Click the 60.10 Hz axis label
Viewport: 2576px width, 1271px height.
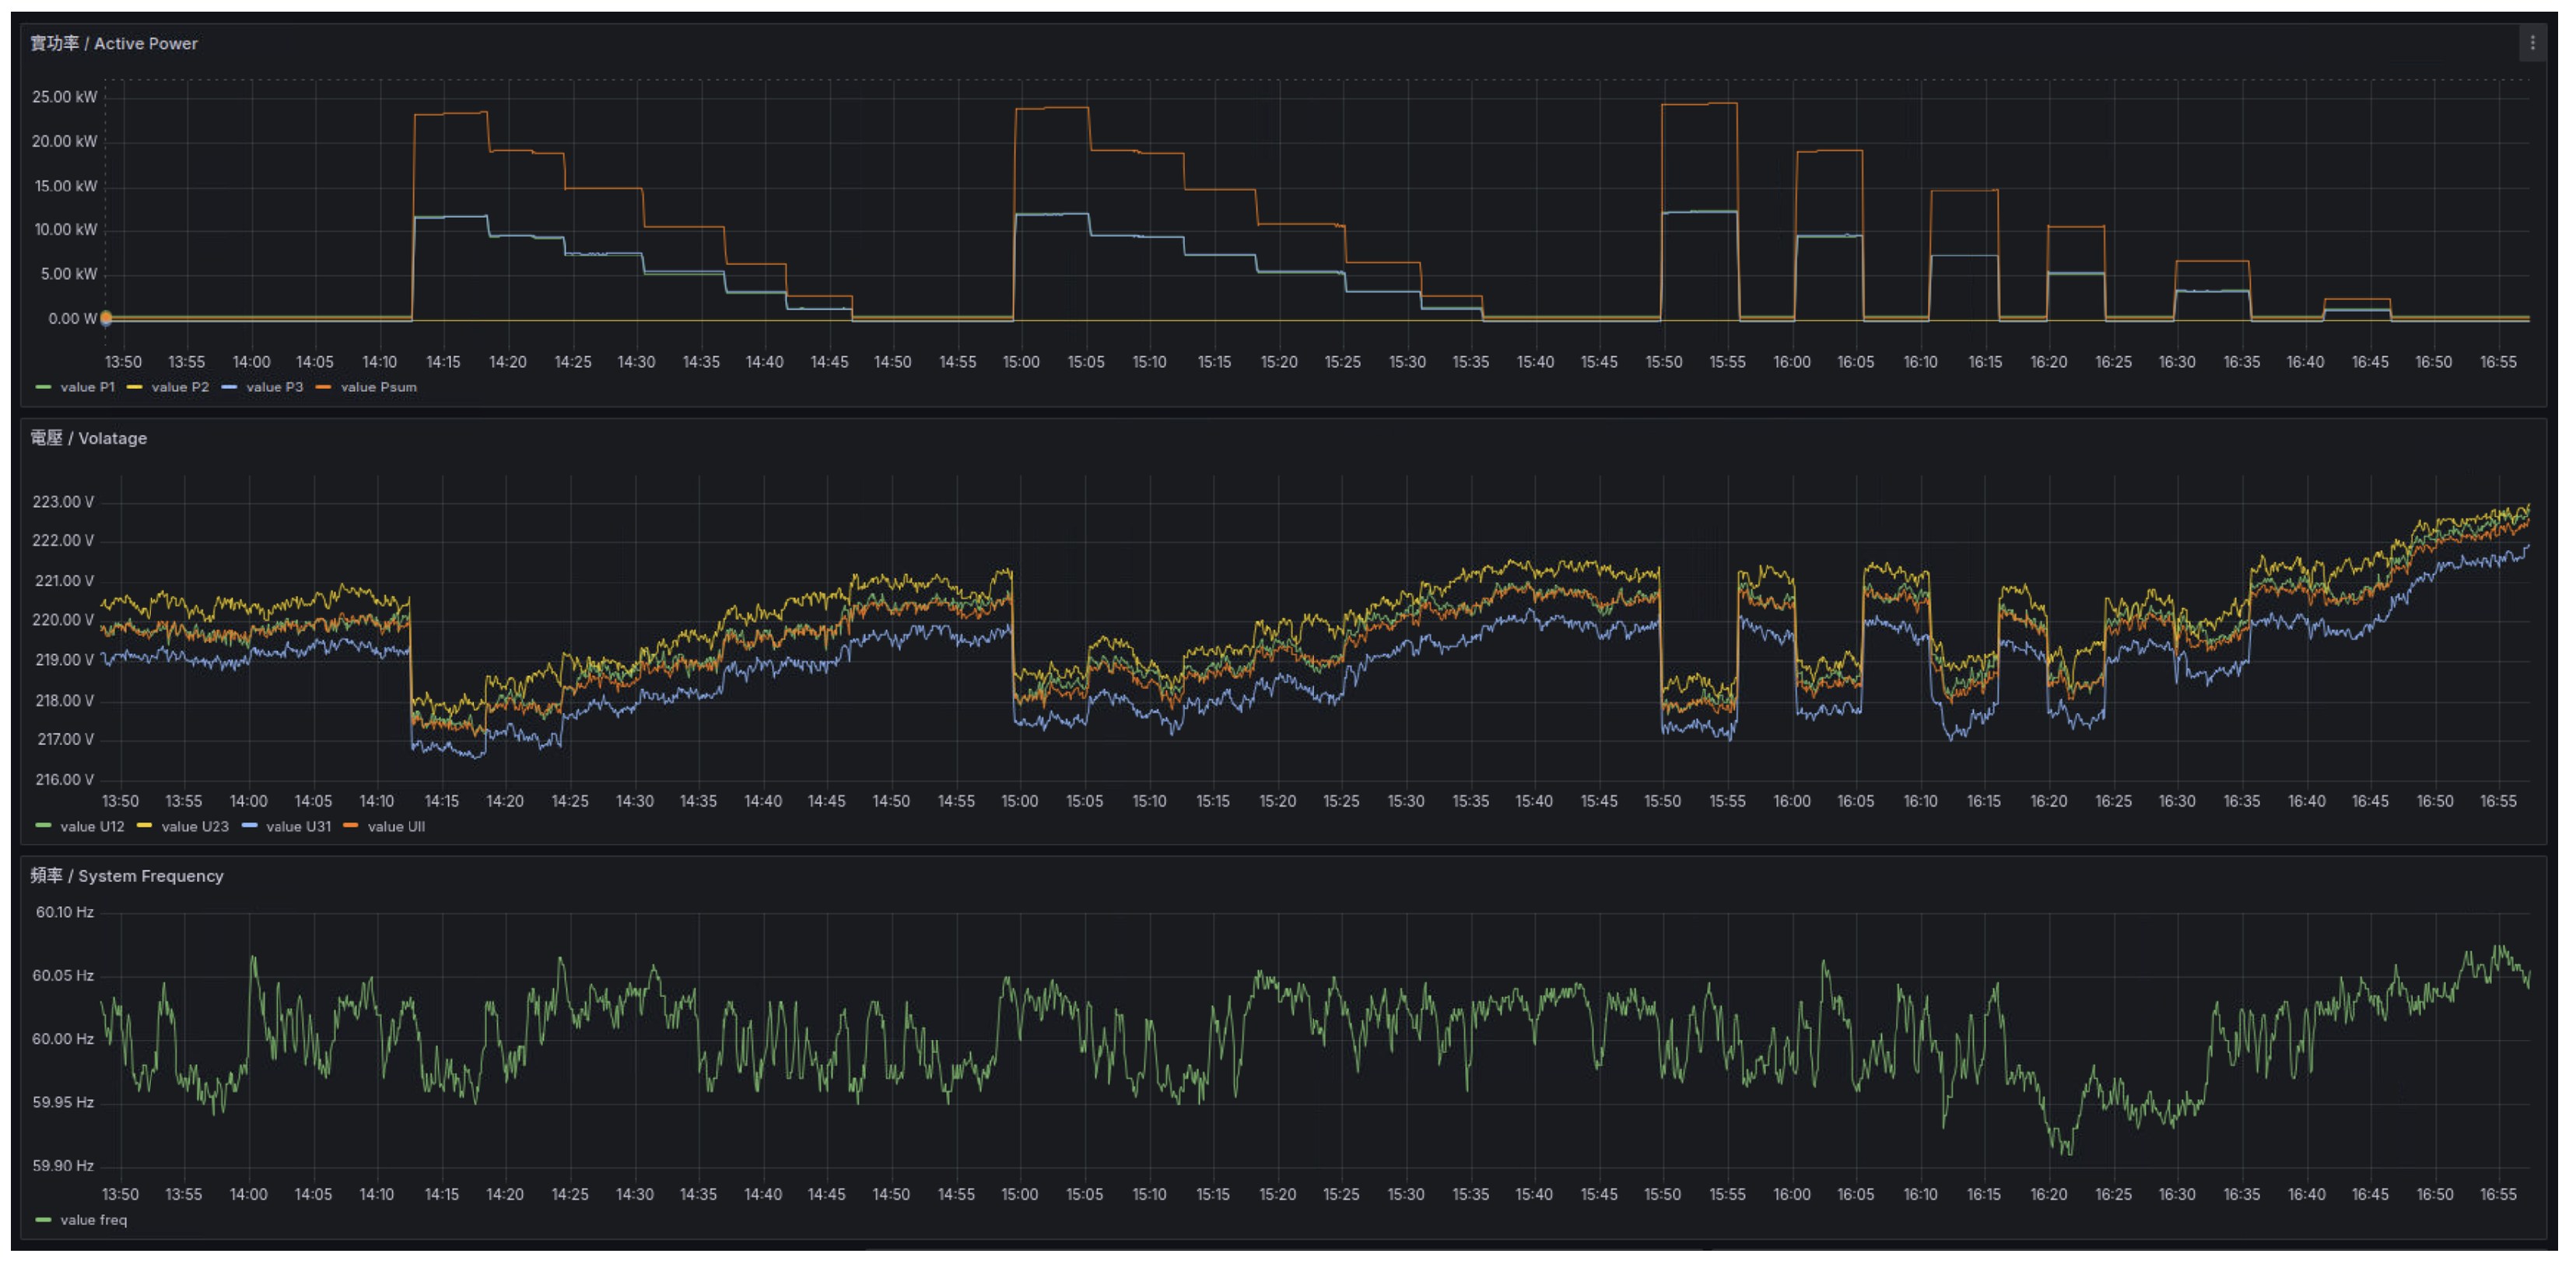click(65, 912)
